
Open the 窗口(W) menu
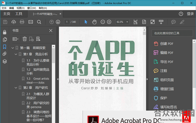32,8
